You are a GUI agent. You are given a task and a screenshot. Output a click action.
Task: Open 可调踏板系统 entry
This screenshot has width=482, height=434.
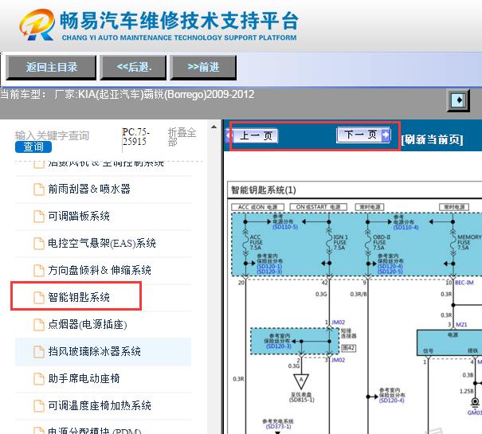pos(79,216)
